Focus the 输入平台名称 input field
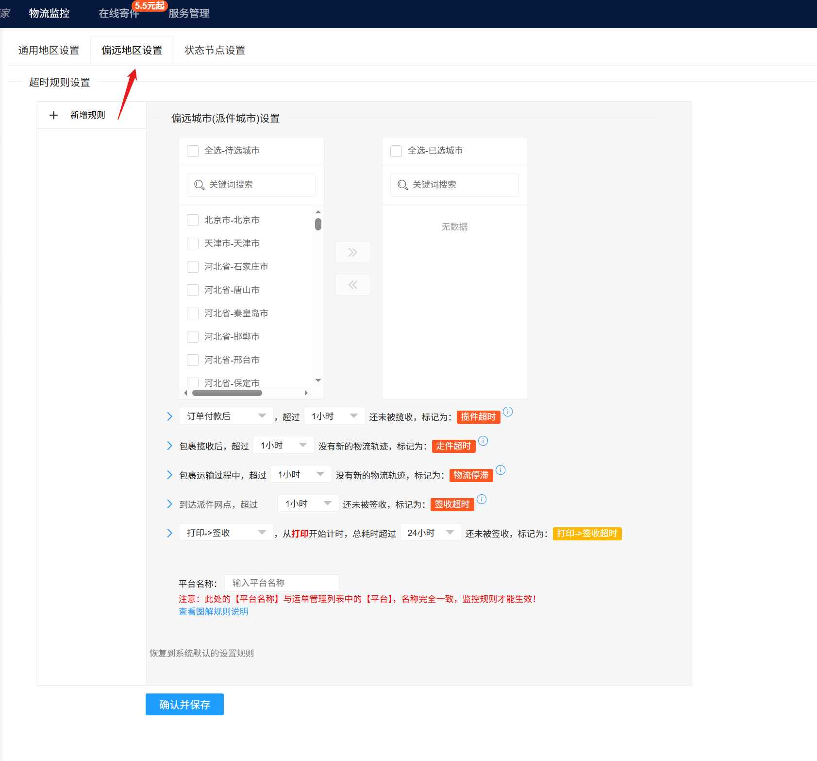The height and width of the screenshot is (761, 817). pos(282,583)
